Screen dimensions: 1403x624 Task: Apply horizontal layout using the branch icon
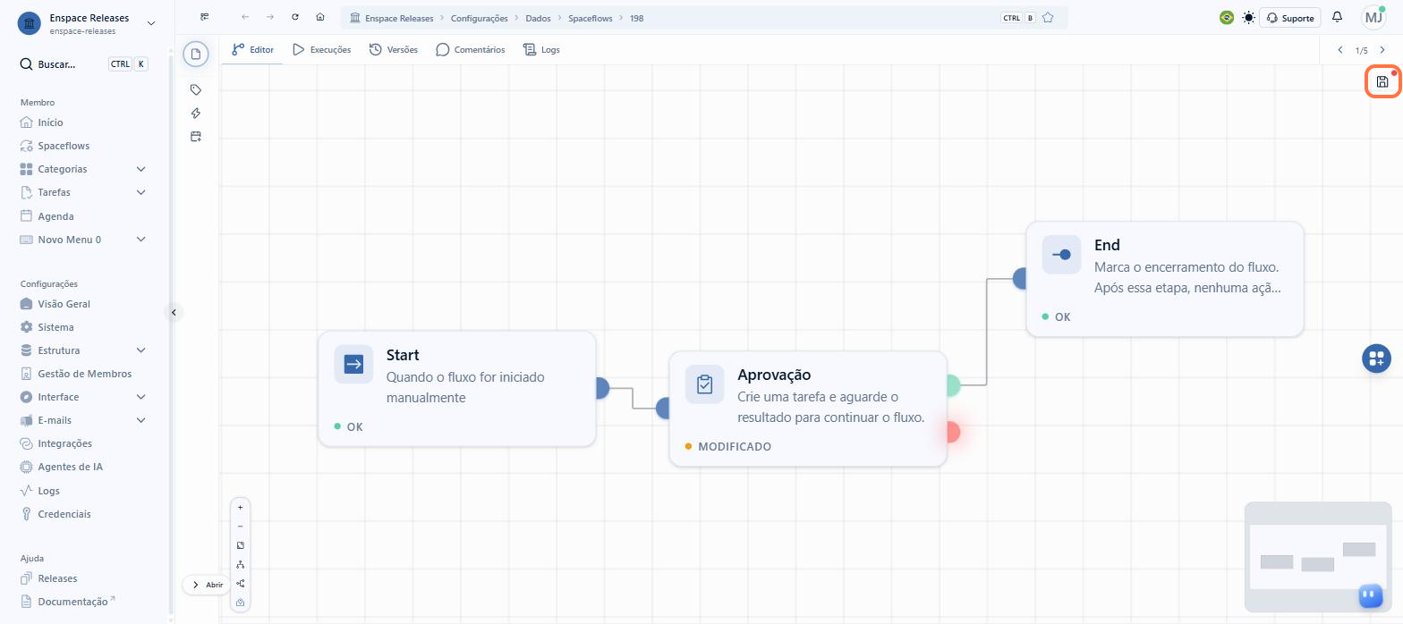click(x=240, y=584)
